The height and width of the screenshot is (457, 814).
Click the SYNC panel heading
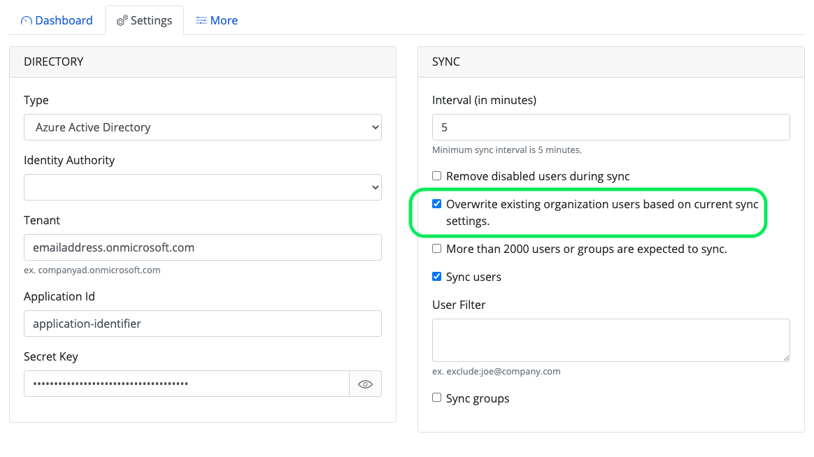click(x=446, y=61)
